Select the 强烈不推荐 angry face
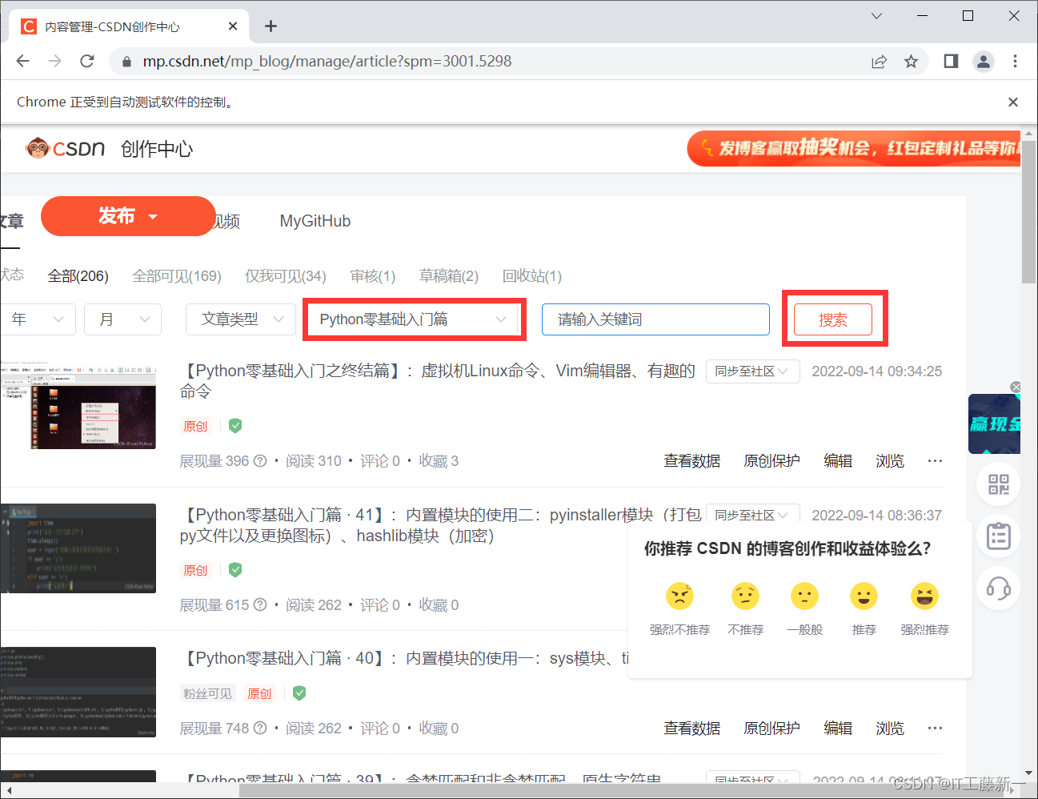Image resolution: width=1038 pixels, height=799 pixels. coord(679,596)
